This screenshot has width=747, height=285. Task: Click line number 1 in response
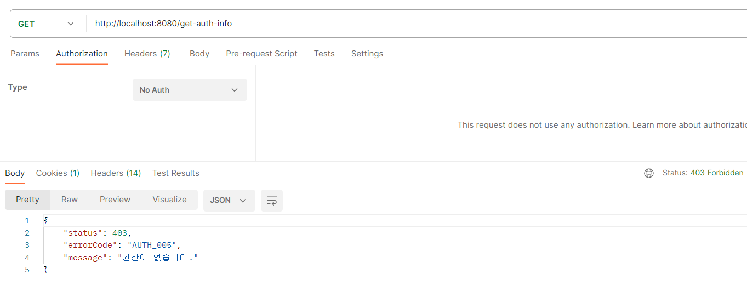click(x=27, y=221)
